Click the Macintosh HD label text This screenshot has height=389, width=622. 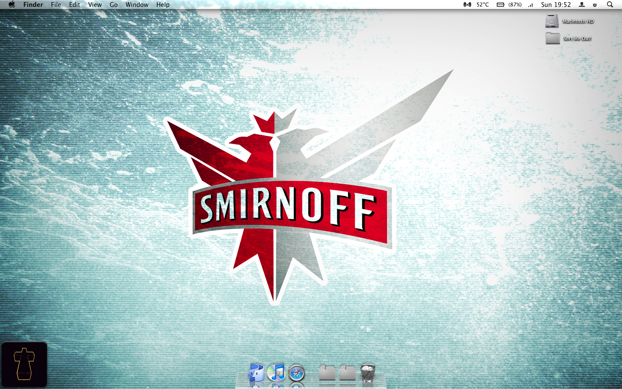(578, 21)
